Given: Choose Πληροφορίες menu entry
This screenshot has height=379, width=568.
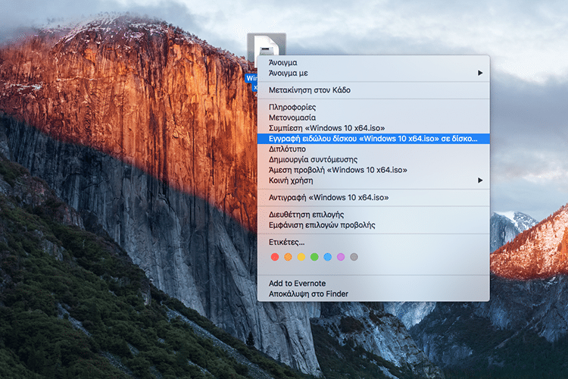Looking at the screenshot, I should point(373,107).
